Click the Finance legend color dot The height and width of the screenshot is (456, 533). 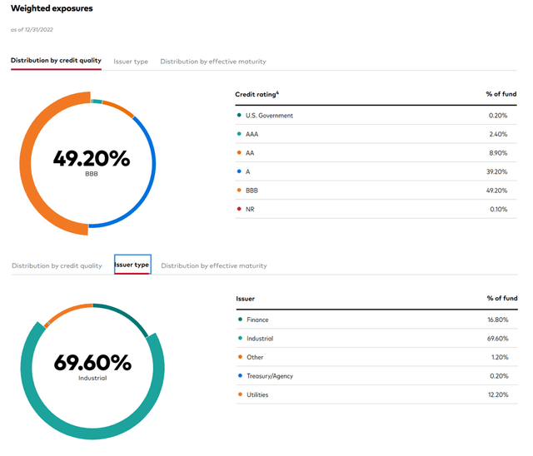239,320
